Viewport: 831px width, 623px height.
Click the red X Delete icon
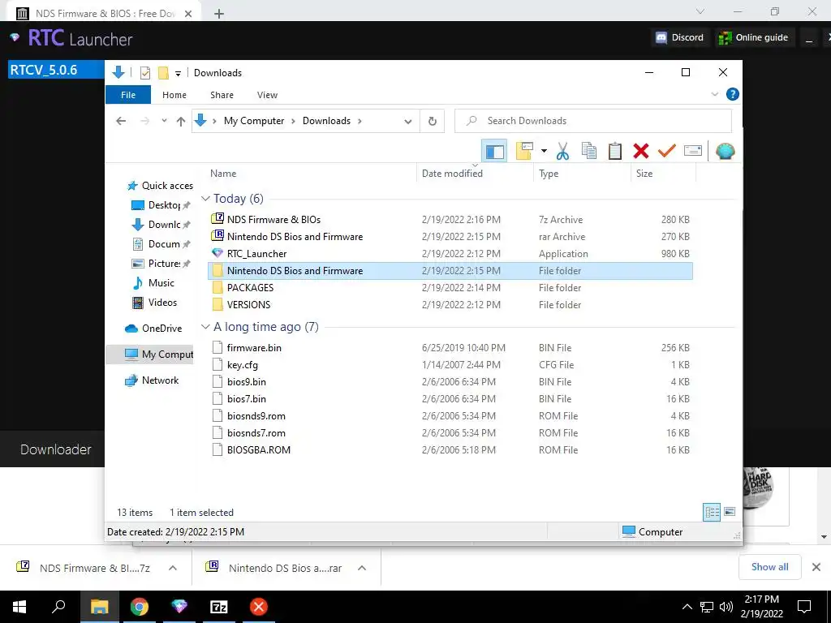pos(641,152)
